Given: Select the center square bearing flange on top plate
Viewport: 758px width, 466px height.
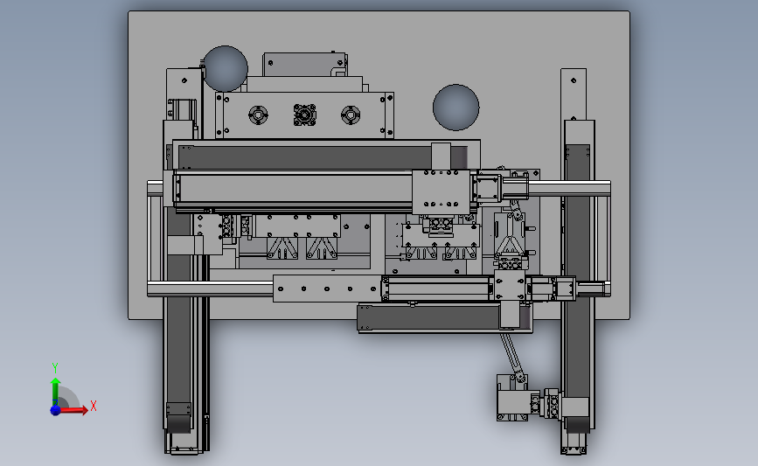Looking at the screenshot, I should [304, 115].
